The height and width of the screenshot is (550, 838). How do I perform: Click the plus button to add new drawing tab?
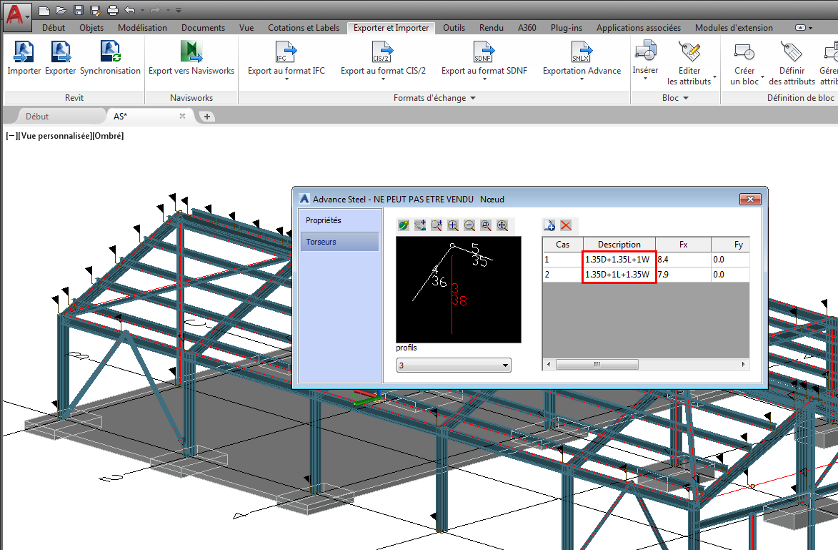point(207,116)
